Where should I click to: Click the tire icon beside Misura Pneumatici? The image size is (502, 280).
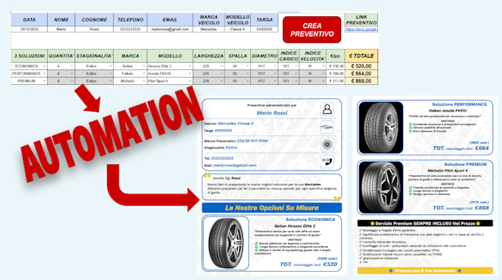tap(327, 145)
